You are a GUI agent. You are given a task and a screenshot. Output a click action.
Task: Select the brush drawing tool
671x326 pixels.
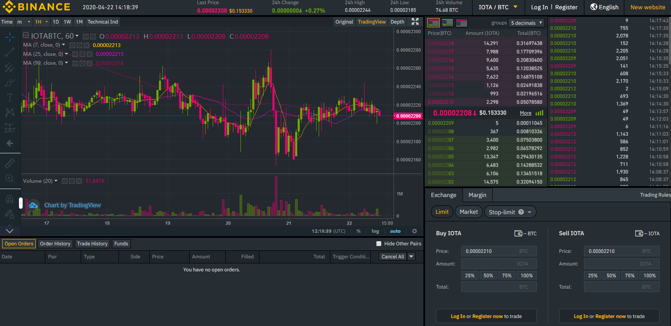(x=10, y=82)
